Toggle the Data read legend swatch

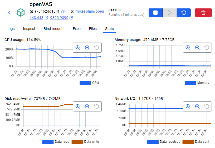tap(48, 142)
